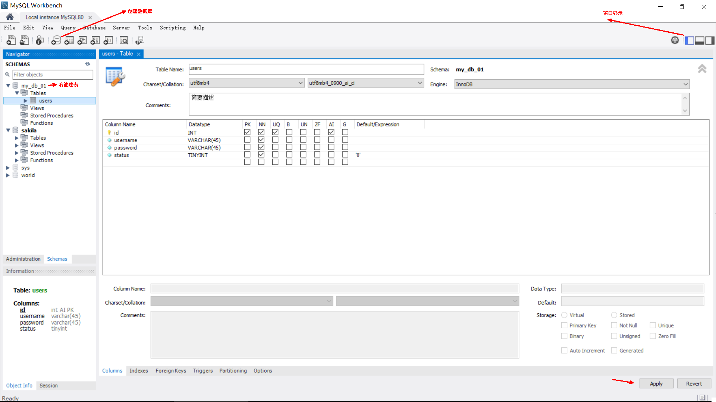Click the new SQL tab toolbar icon
Image resolution: width=716 pixels, height=402 pixels.
pyautogui.click(x=11, y=40)
